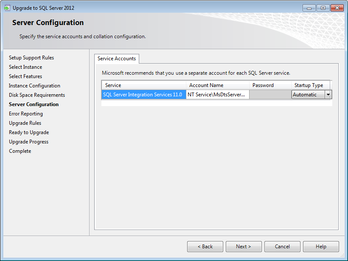348x261 pixels.
Task: Go back with the < Back button
Action: [205, 247]
